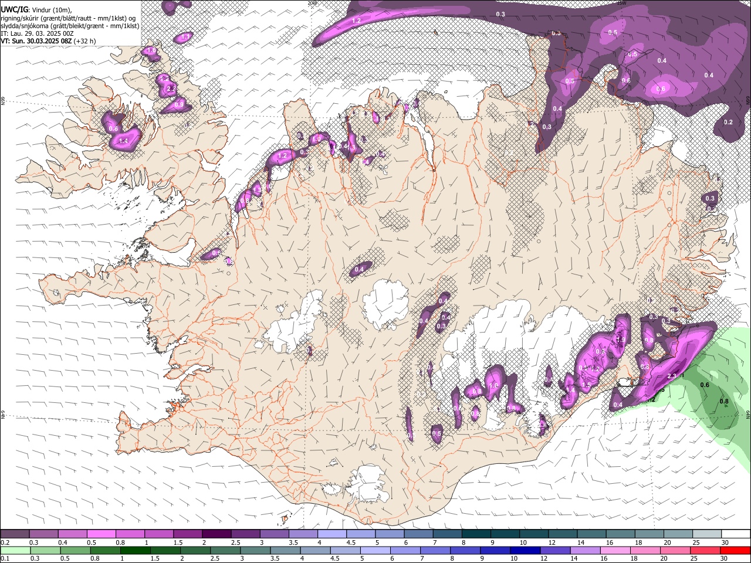Click the '(+32 h)' forecast offset text

coord(84,41)
